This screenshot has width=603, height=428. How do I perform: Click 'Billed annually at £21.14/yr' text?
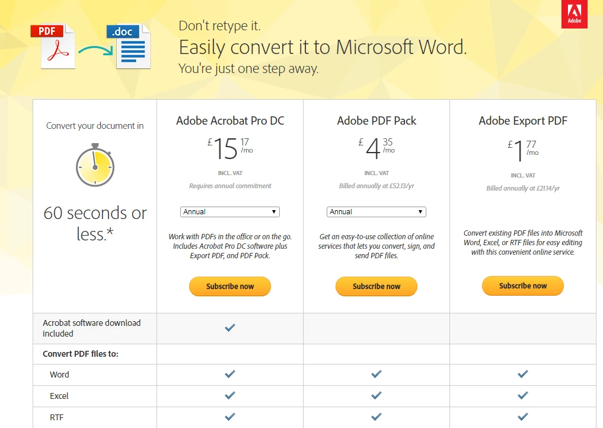[523, 188]
